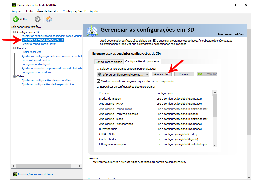Click the 'Recurso' column header
This screenshot has height=184, width=255.
tap(126, 93)
